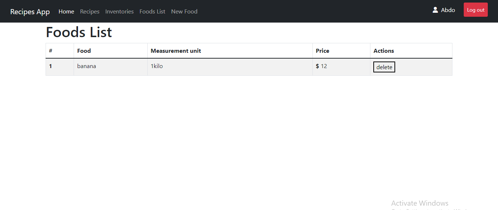This screenshot has height=210, width=498.
Task: Click the $ 12 price cell
Action: 322,66
